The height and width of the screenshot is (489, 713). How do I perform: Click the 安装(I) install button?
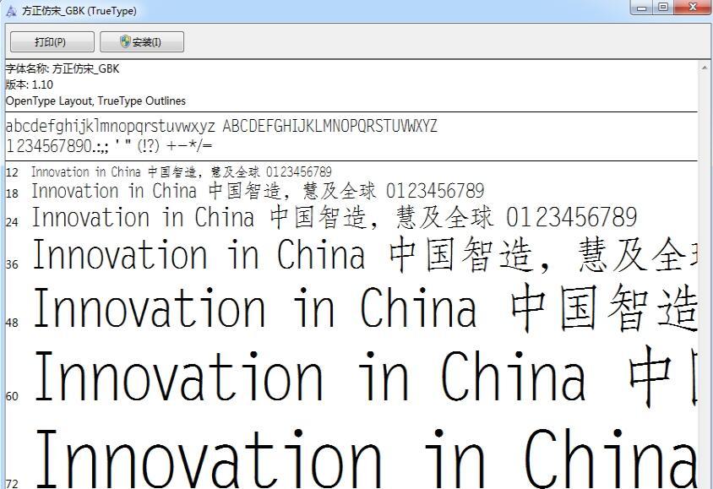(x=141, y=42)
